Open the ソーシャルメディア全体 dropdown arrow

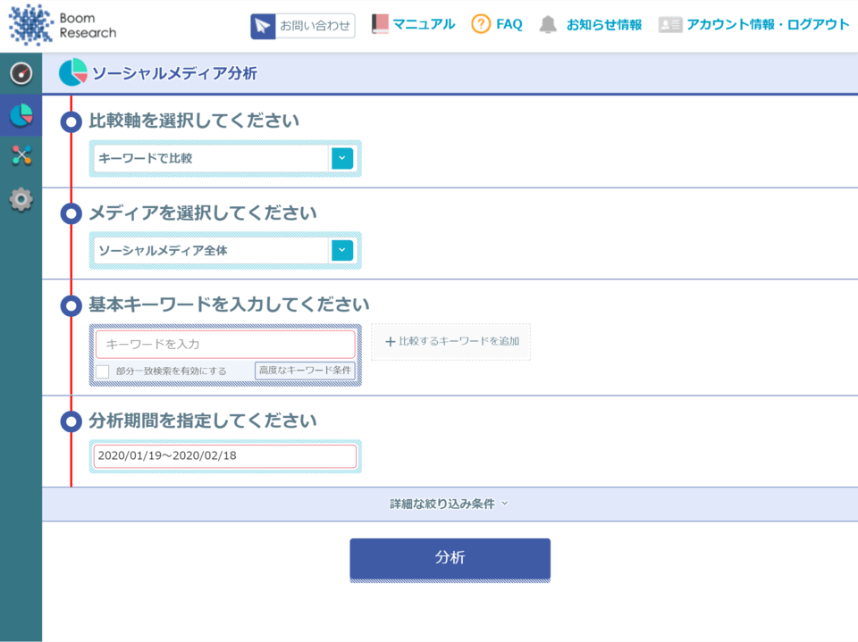pyautogui.click(x=342, y=251)
